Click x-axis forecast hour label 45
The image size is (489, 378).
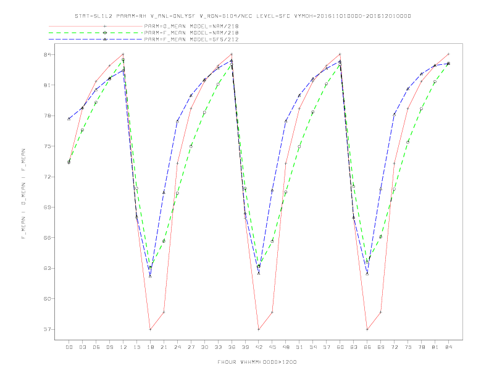272,347
